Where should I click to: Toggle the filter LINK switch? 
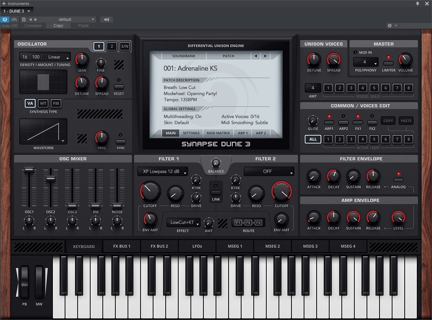(216, 193)
